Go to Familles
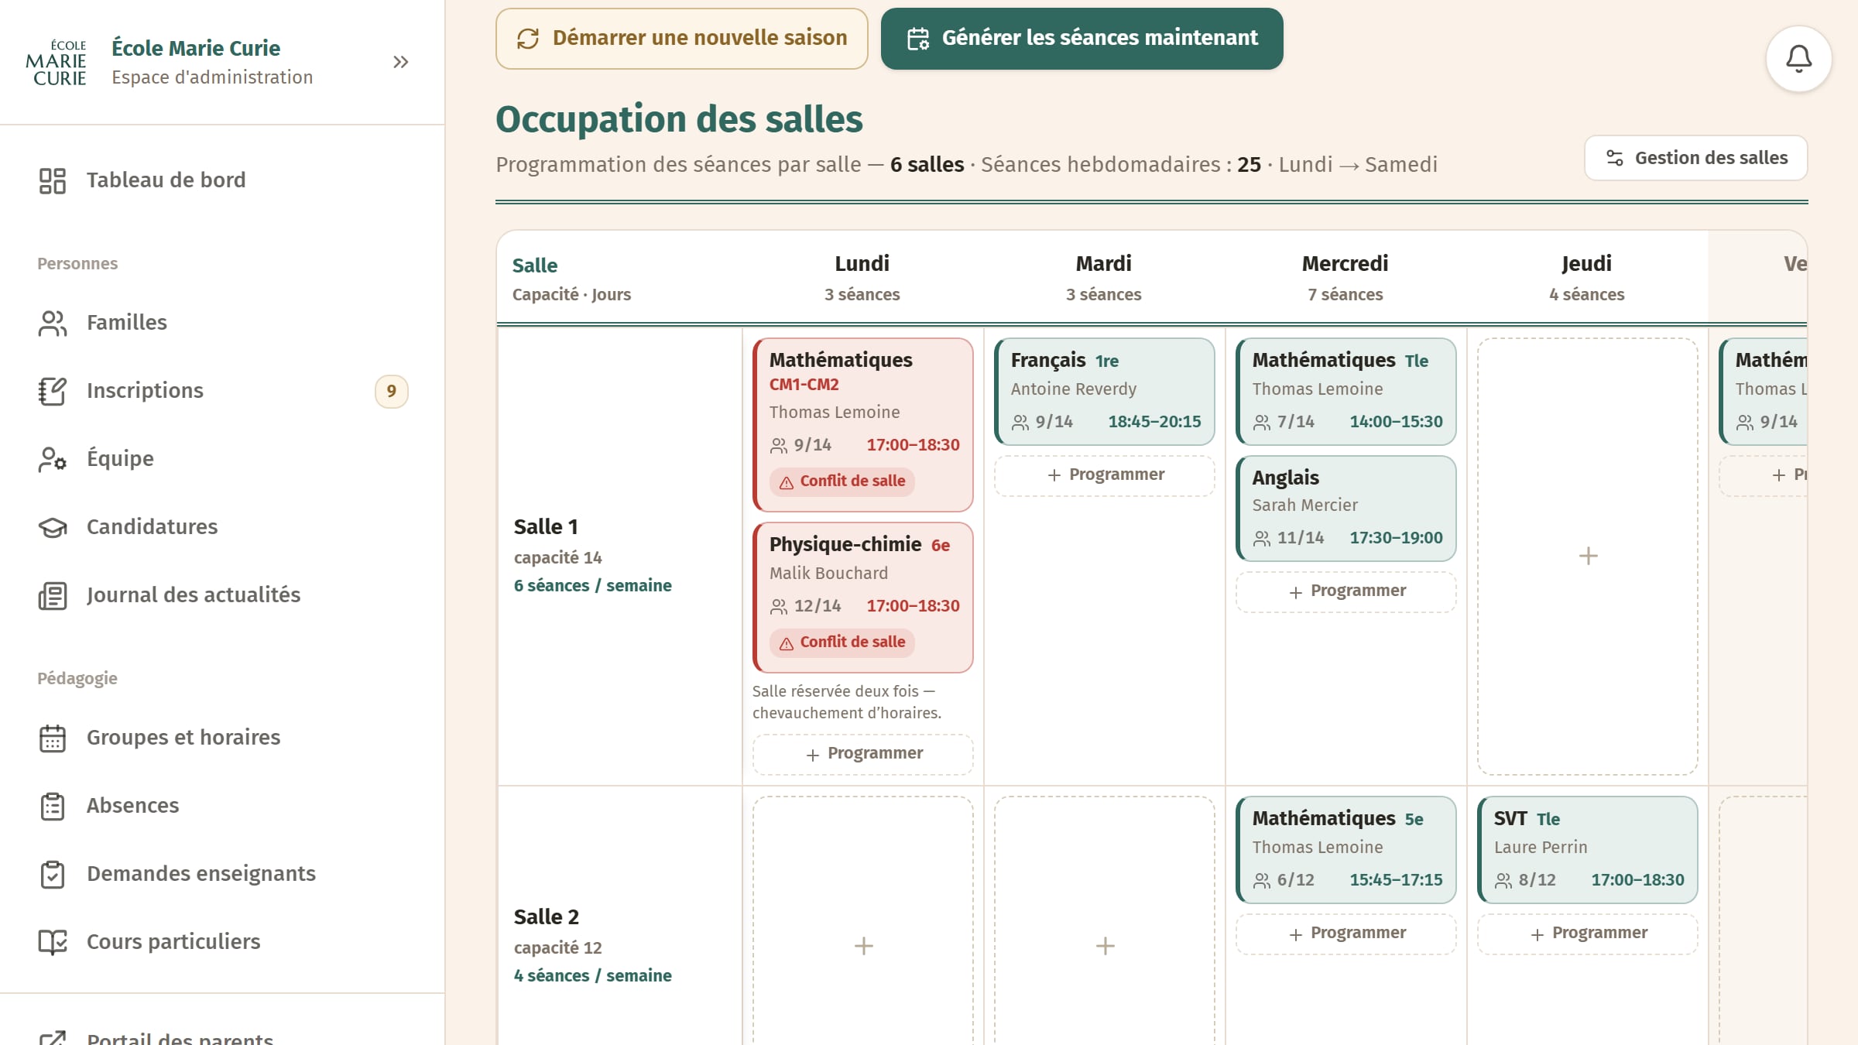Screen dimensions: 1858x1045 pos(222,323)
